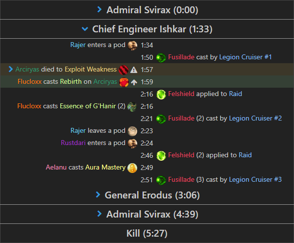Click the death warning triangle icon
This screenshot has width=294, height=243.
[134, 70]
